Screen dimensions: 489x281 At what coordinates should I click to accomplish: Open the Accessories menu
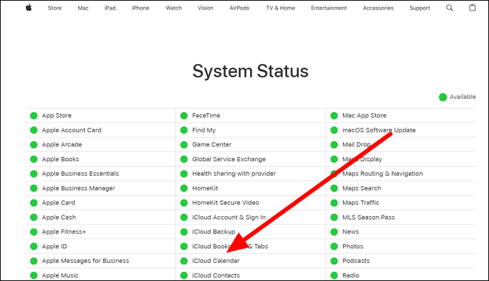(378, 8)
